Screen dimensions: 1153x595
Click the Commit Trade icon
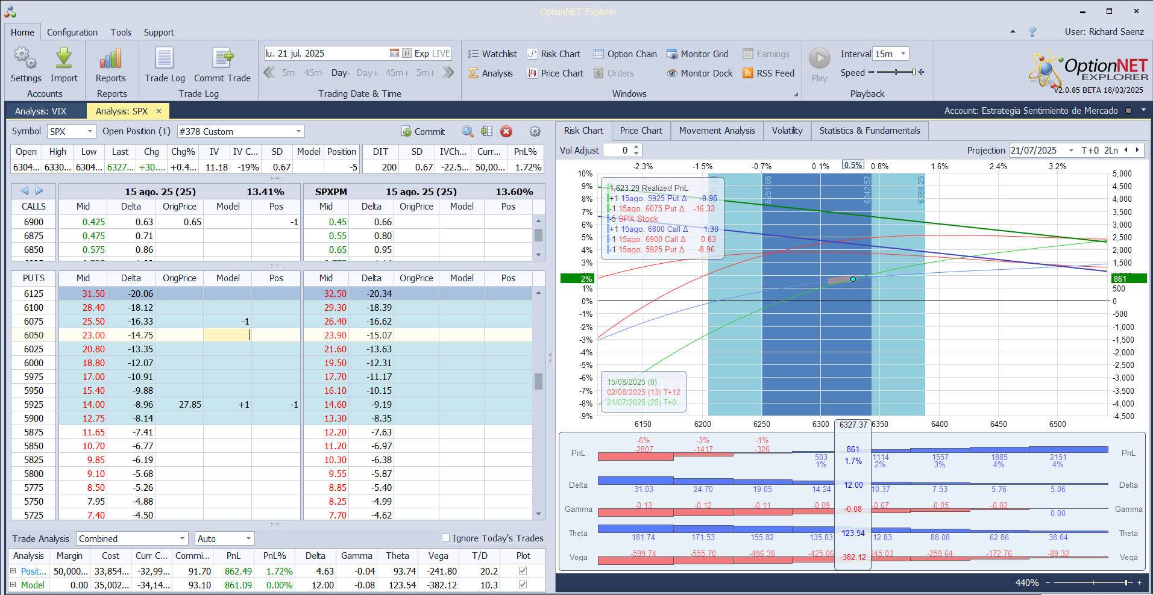[x=222, y=58]
